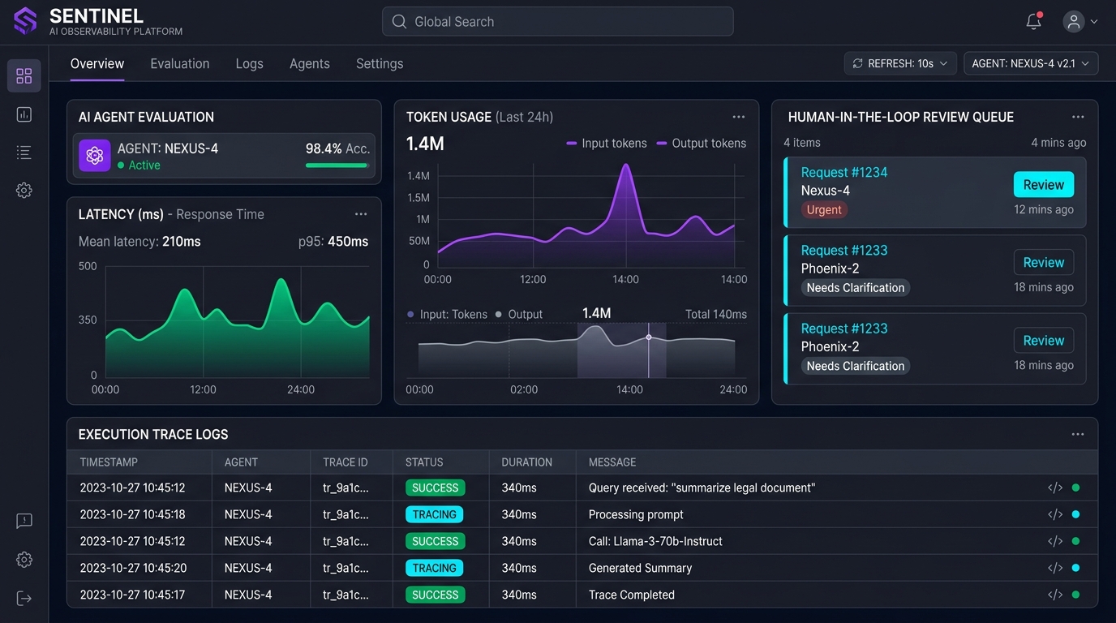Viewport: 1116px width, 623px height.
Task: Open Execution Trace Logs more options menu
Action: (x=1078, y=434)
